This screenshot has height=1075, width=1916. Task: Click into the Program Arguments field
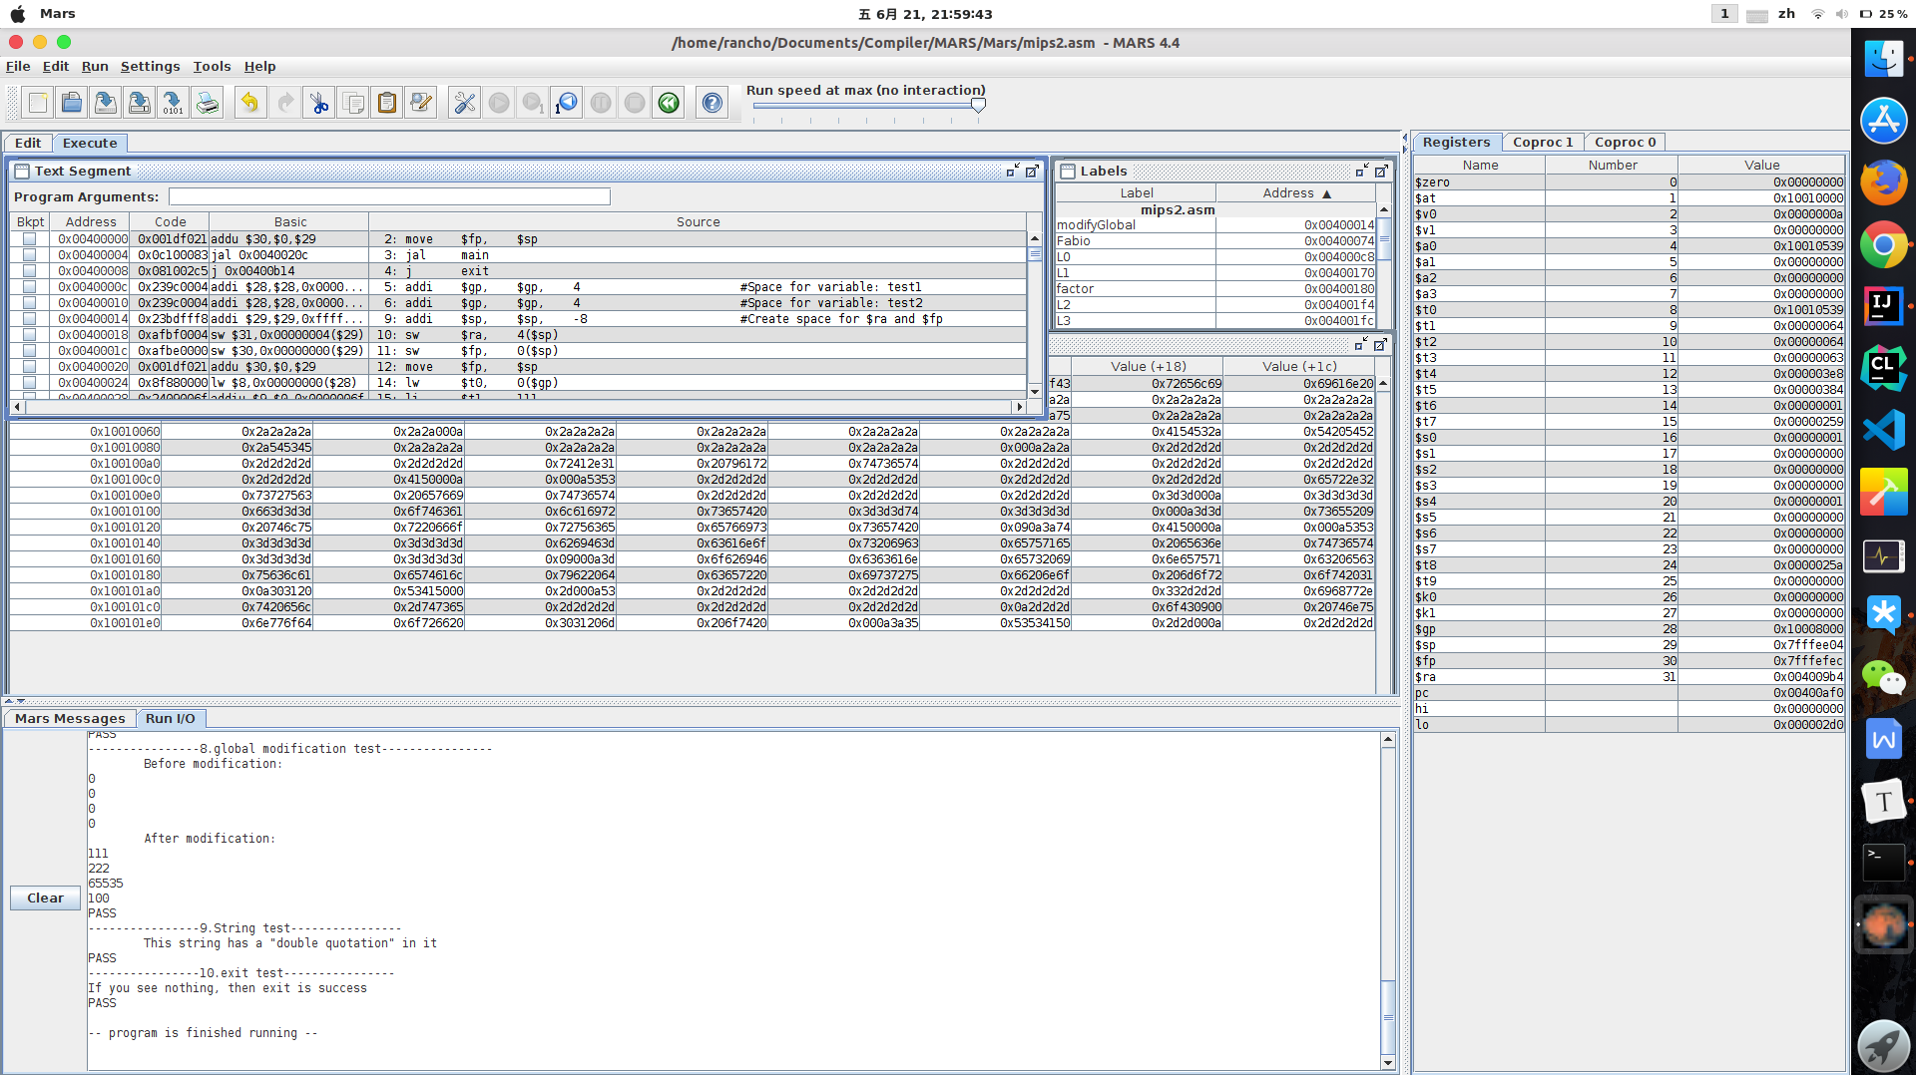[389, 197]
